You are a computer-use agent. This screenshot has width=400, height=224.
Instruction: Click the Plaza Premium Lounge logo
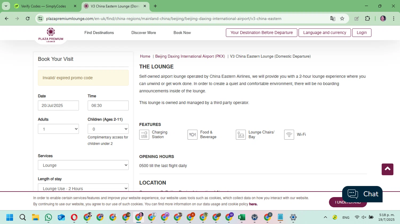pyautogui.click(x=51, y=35)
